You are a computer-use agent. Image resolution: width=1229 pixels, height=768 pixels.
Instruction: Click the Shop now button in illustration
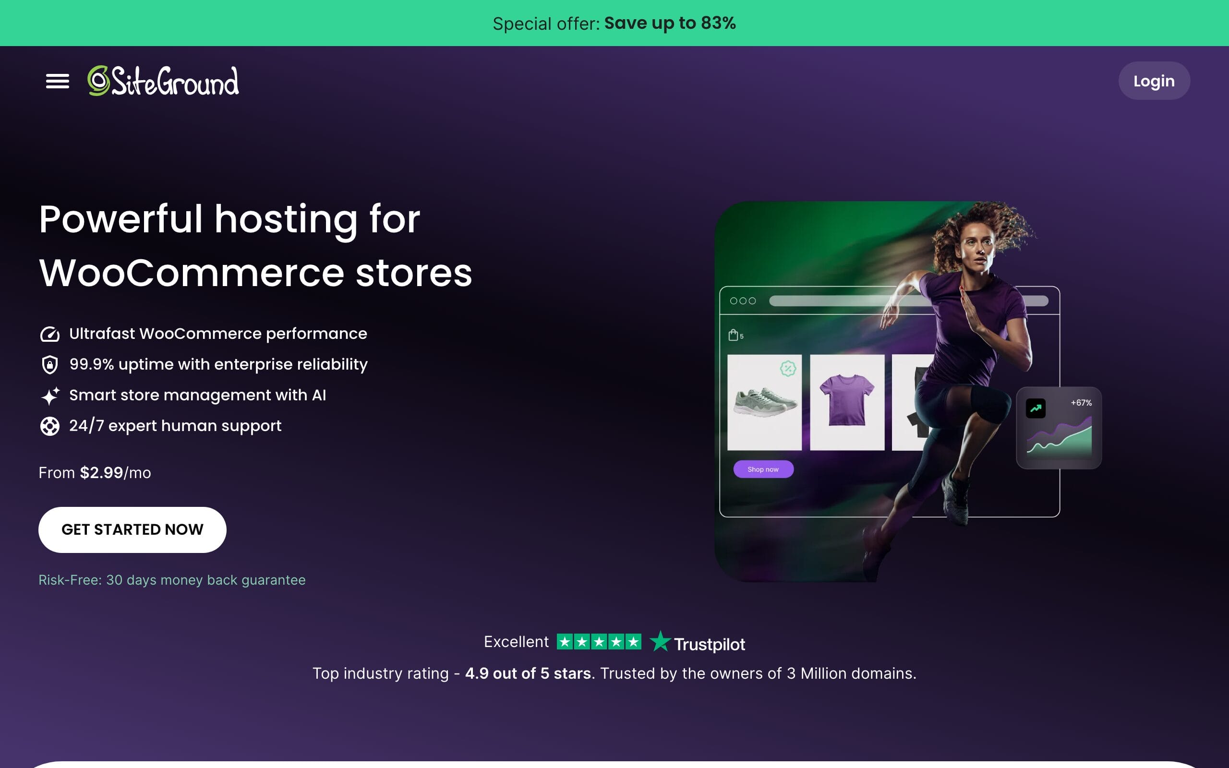pos(763,469)
